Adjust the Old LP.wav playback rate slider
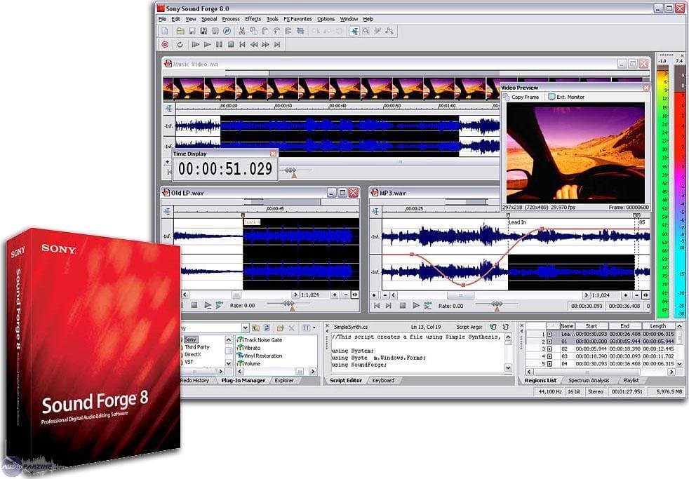 coord(288,304)
